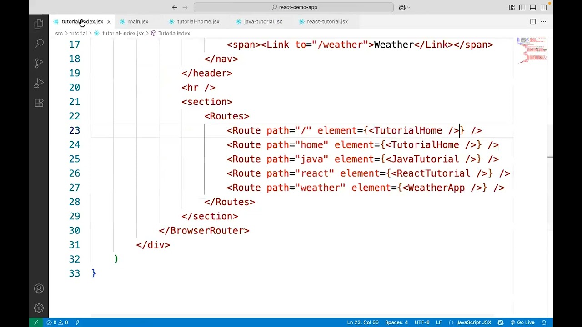Screen dimensions: 582x327
Task: Go forward with the right arrow
Action: [x=185, y=7]
